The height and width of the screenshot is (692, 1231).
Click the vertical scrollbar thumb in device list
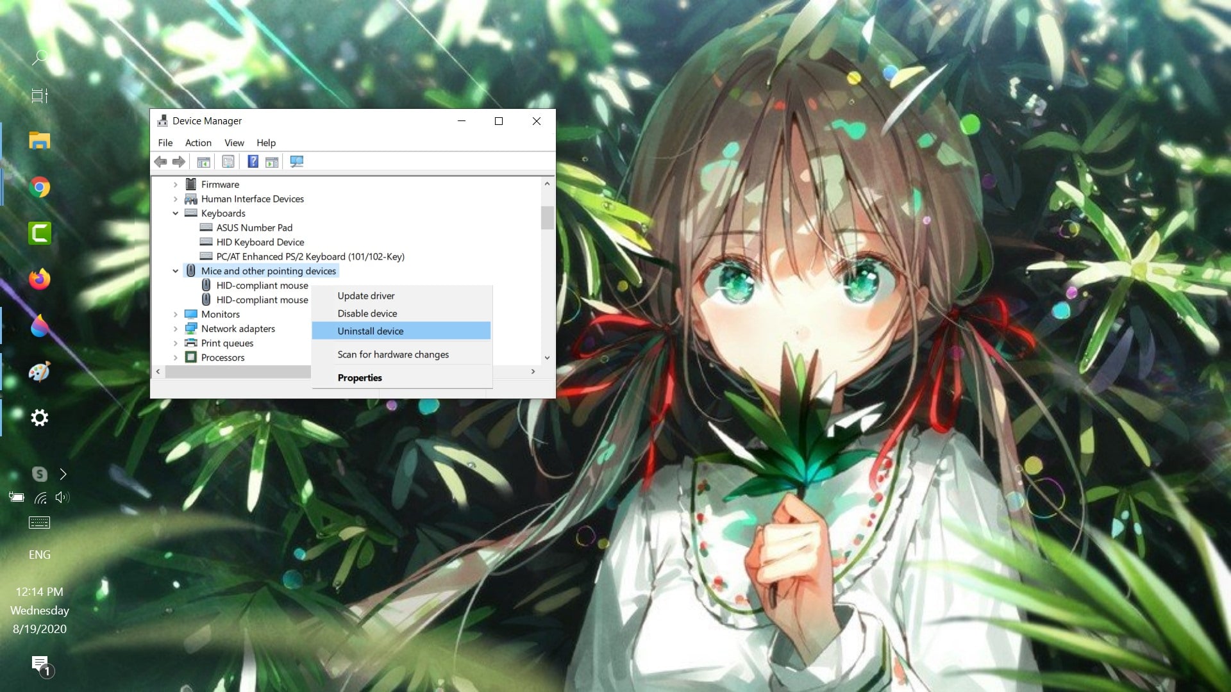point(547,218)
